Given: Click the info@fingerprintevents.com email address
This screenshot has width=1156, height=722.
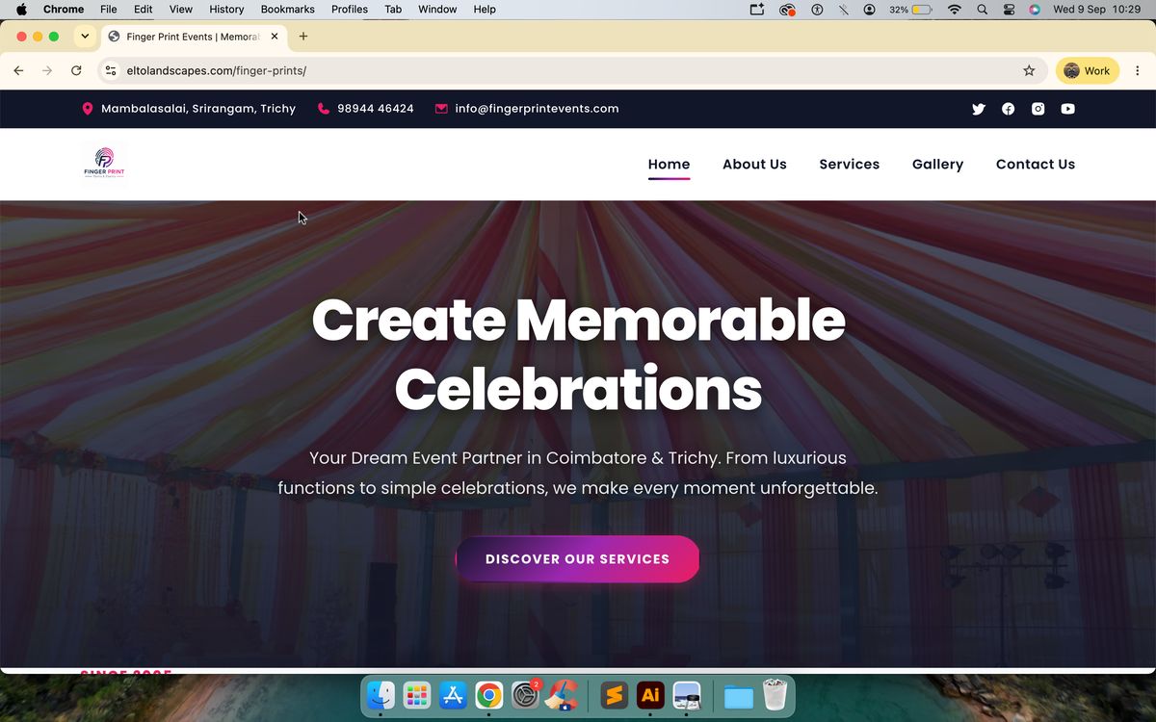Looking at the screenshot, I should coord(537,109).
